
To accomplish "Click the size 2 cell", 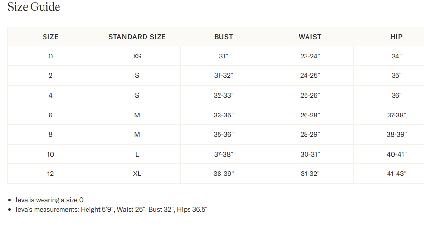I will point(50,76).
